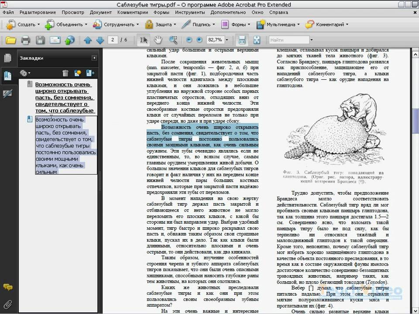Click the email attachment envelope icon
The height and width of the screenshot is (314, 419).
coord(55,40)
